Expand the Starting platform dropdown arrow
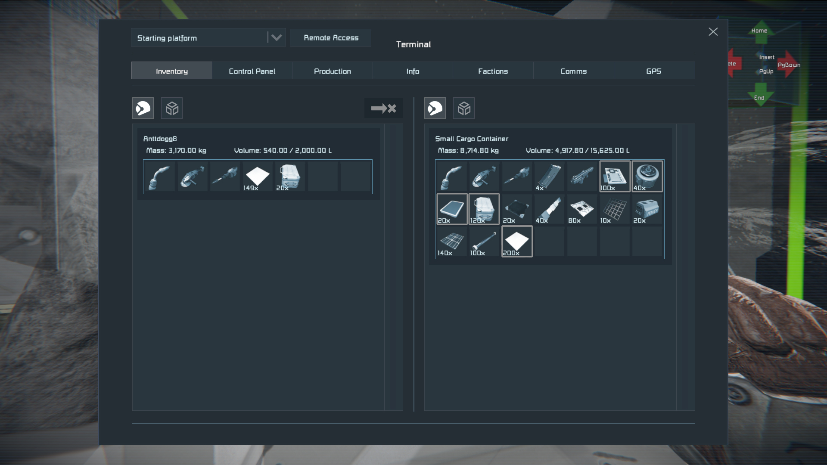This screenshot has width=827, height=465. click(x=277, y=38)
